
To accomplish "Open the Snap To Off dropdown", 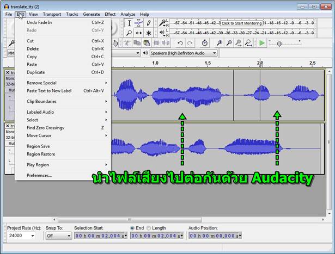I will [x=59, y=236].
